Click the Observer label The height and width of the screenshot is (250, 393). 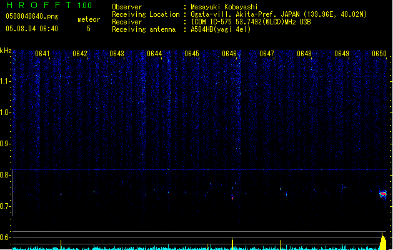coord(127,7)
